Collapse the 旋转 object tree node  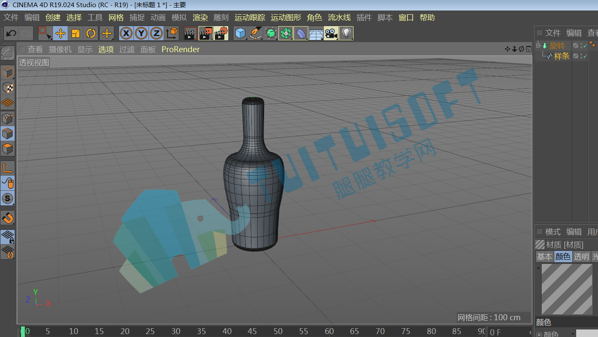[x=538, y=45]
